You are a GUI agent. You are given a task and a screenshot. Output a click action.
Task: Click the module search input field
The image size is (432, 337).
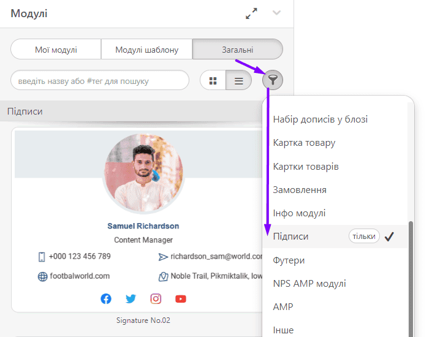tap(100, 80)
